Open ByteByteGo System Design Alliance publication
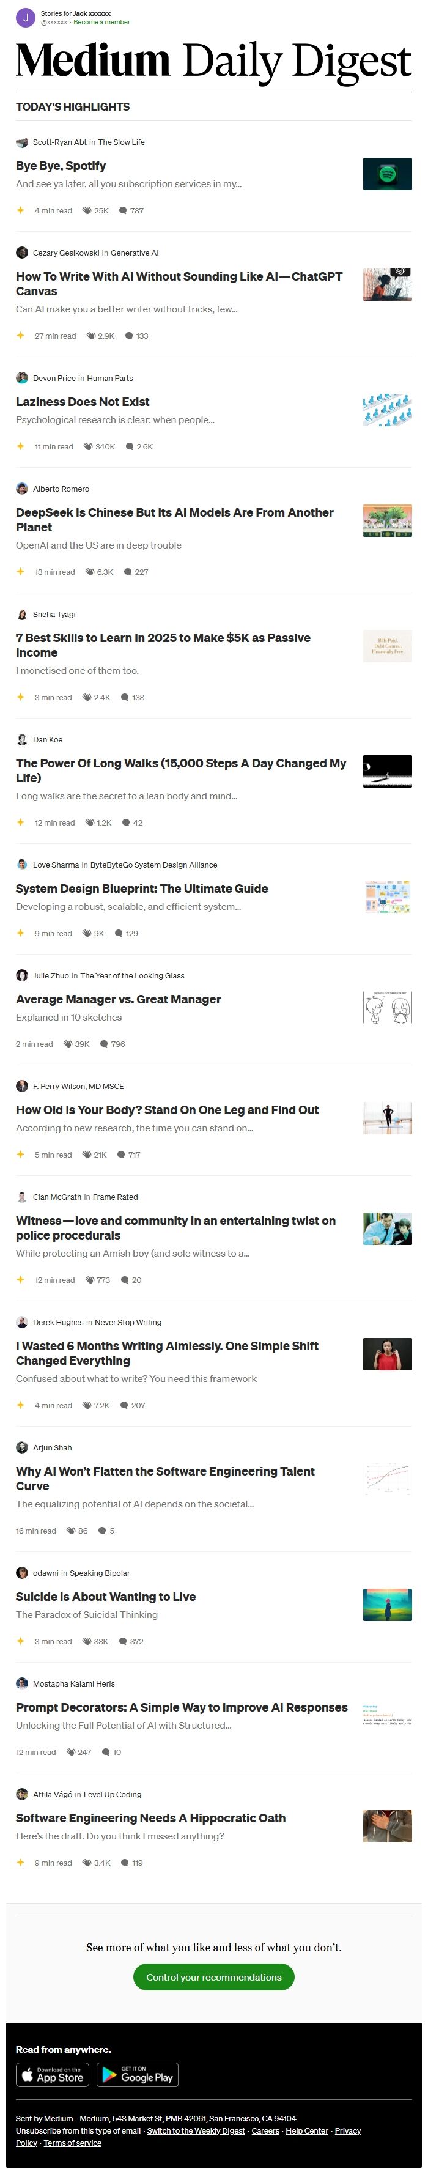The image size is (428, 2169). (x=153, y=865)
